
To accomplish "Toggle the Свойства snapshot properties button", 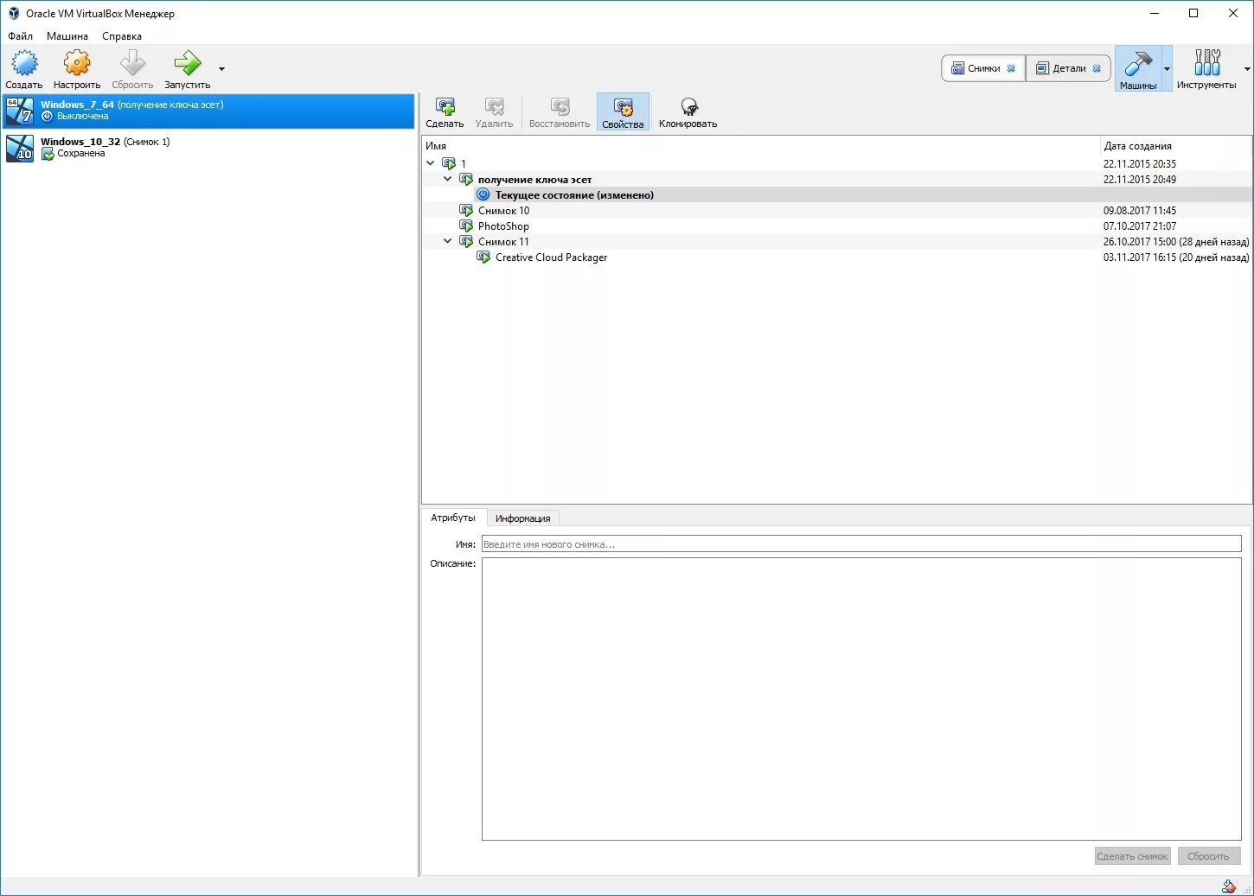I will 623,112.
